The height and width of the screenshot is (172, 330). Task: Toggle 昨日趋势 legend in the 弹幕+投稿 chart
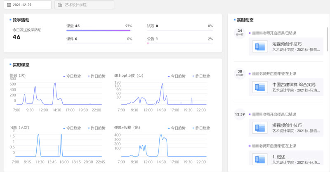201,128
